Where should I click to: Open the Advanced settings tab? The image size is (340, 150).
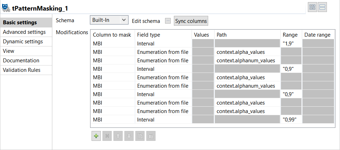click(x=24, y=32)
